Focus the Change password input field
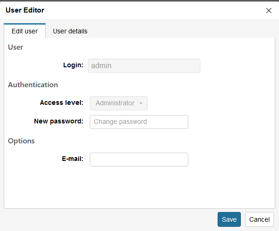 (139, 122)
